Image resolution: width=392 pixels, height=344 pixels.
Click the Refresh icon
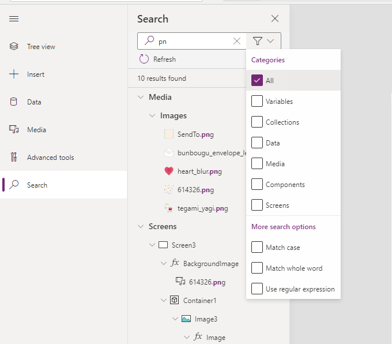(x=144, y=59)
